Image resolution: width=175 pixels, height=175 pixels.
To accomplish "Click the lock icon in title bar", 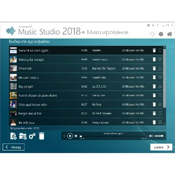I will (153, 25).
